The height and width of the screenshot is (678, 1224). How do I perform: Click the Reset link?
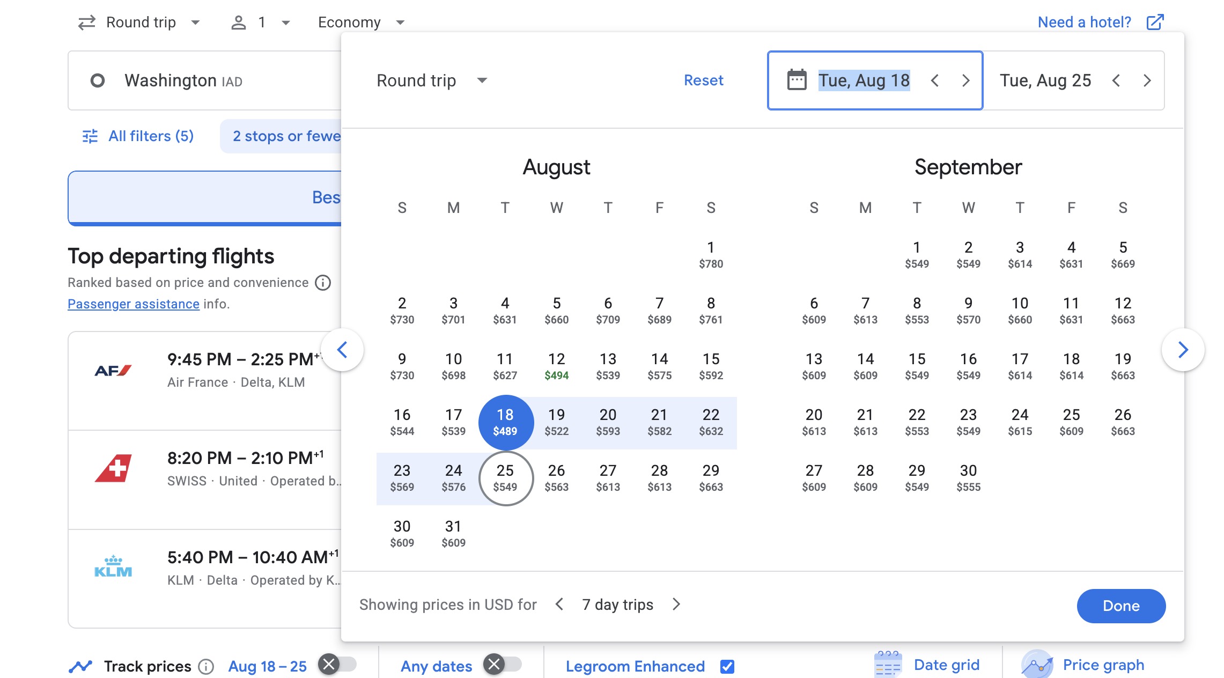click(x=703, y=80)
